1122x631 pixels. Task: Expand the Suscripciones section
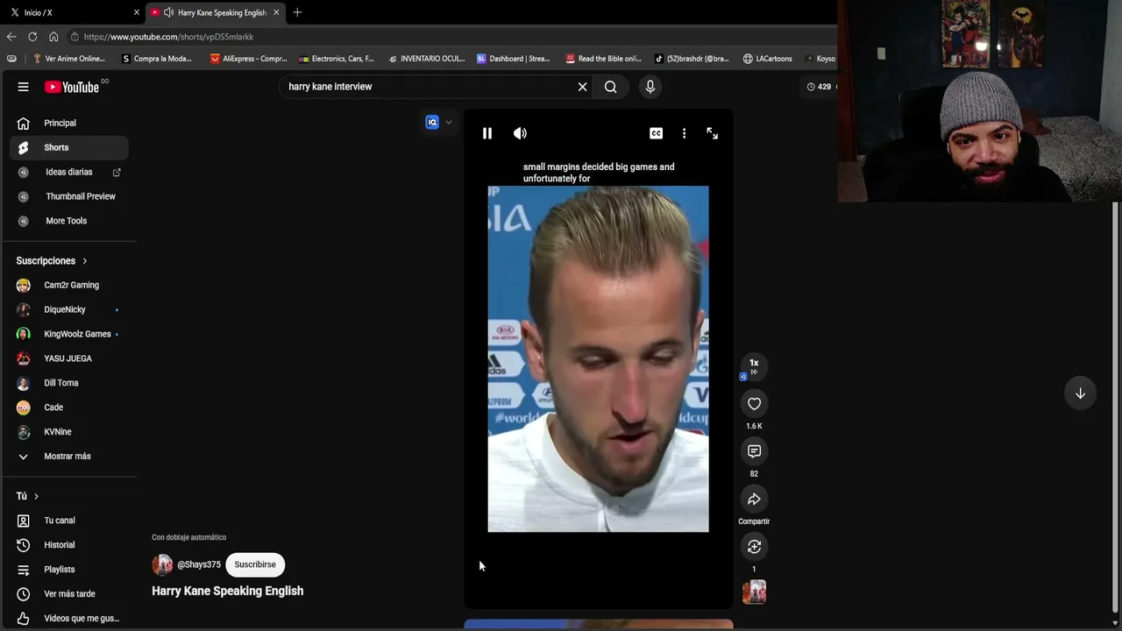coord(52,261)
